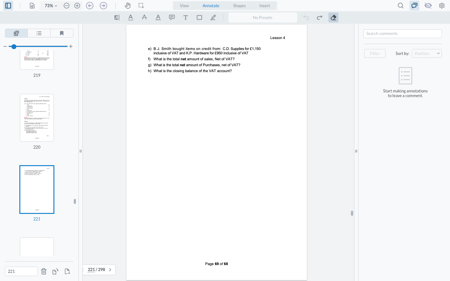Select the Rectangle annotation tool
This screenshot has height=281, width=450.
pos(199,17)
